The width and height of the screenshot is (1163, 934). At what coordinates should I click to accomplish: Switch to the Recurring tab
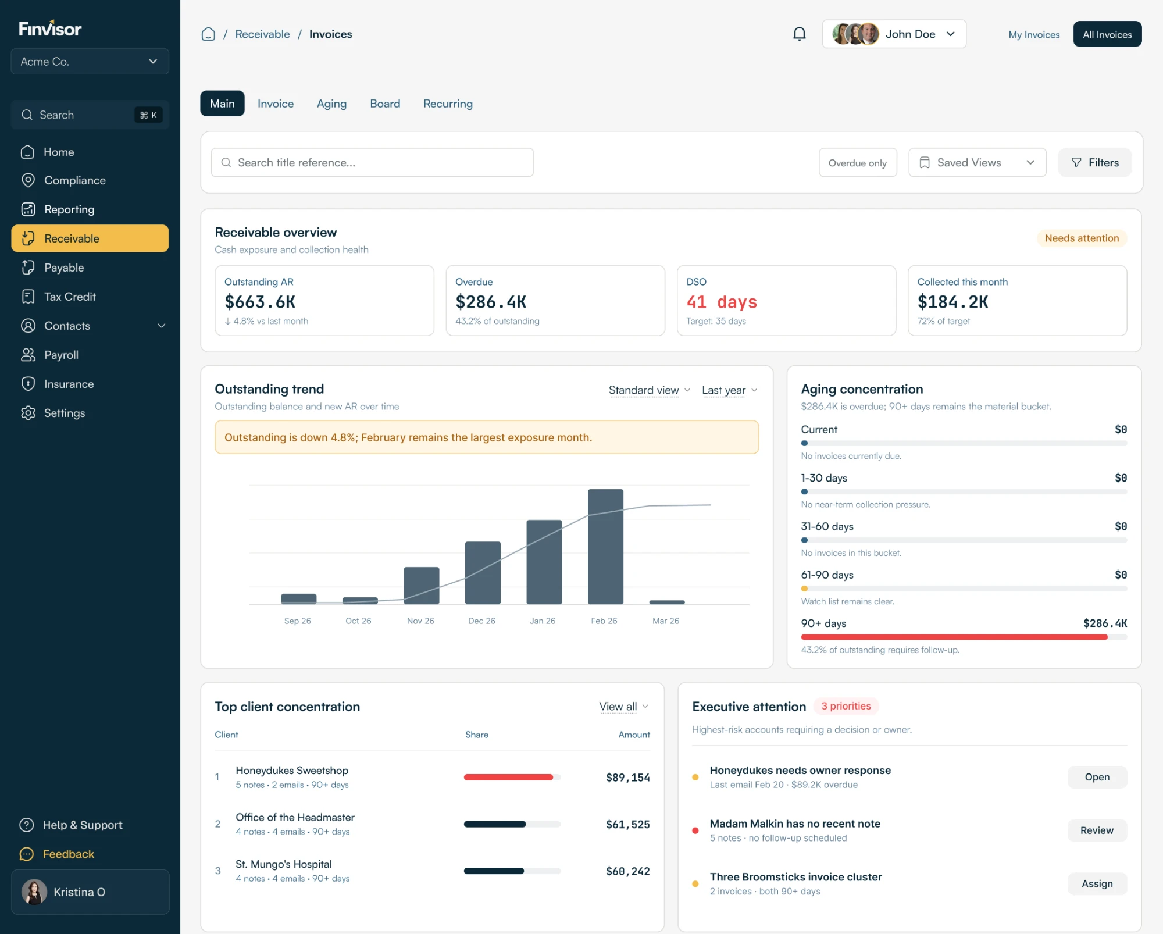click(448, 104)
